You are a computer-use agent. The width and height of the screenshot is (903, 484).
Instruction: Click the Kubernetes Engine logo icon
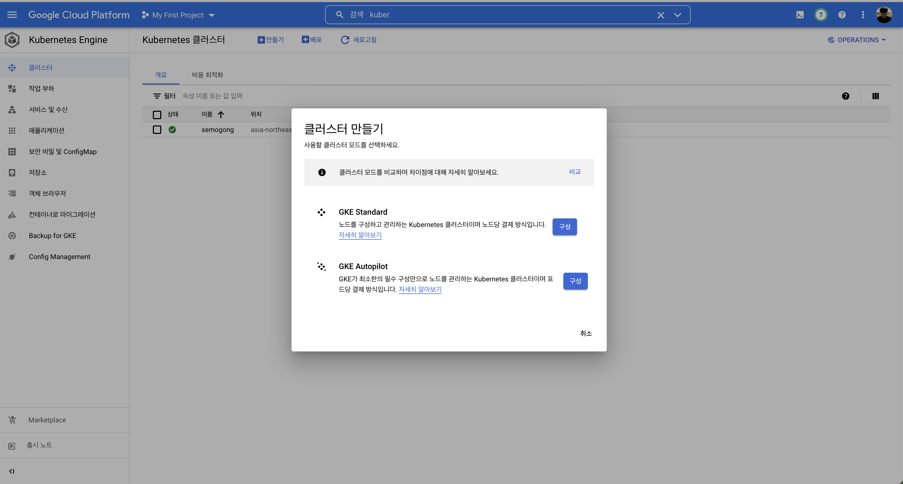point(12,40)
